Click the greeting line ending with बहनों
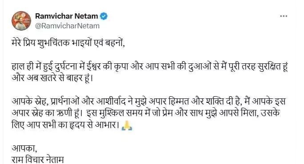The image size is (304, 164). coord(68,43)
